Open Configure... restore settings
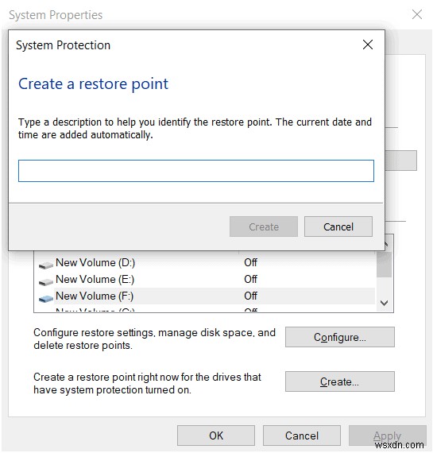The height and width of the screenshot is (453, 433). 339,337
